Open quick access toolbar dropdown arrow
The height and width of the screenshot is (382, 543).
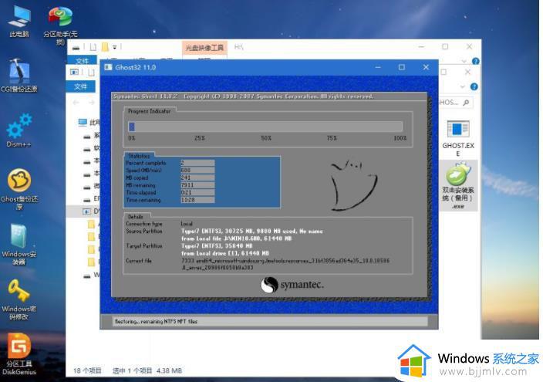tap(115, 47)
